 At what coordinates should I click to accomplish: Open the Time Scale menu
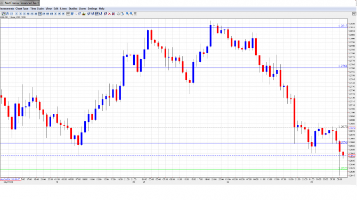point(37,9)
